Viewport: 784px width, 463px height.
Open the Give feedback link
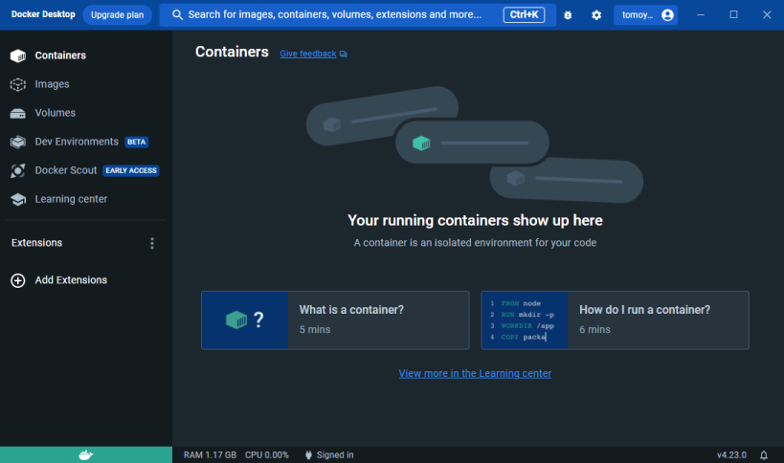coord(308,54)
